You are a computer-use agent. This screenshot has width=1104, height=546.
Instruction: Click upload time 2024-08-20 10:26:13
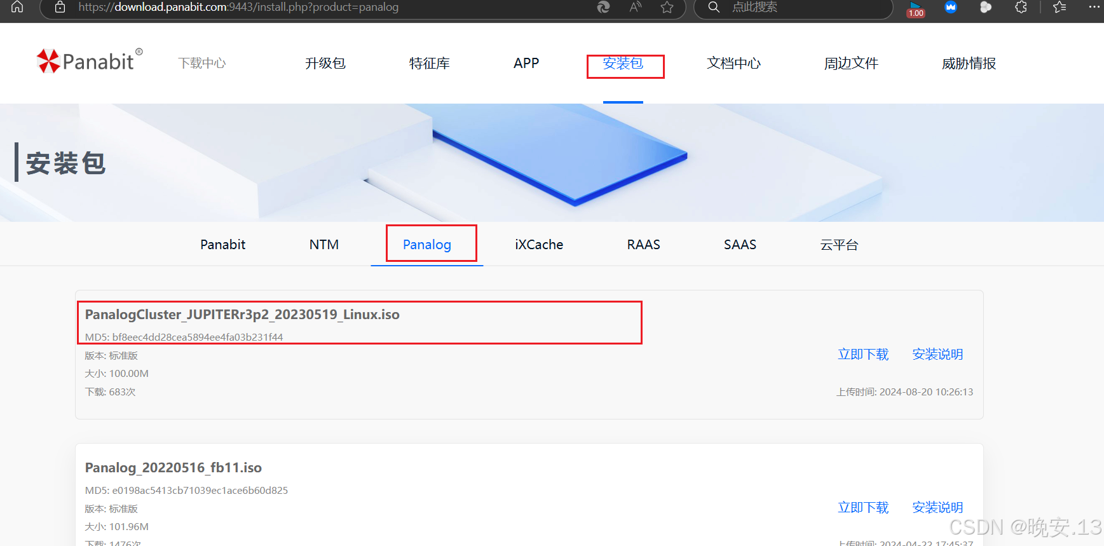click(x=904, y=392)
